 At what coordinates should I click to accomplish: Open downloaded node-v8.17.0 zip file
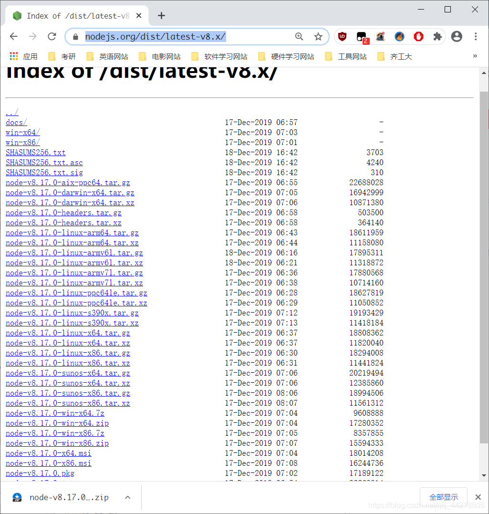61,497
